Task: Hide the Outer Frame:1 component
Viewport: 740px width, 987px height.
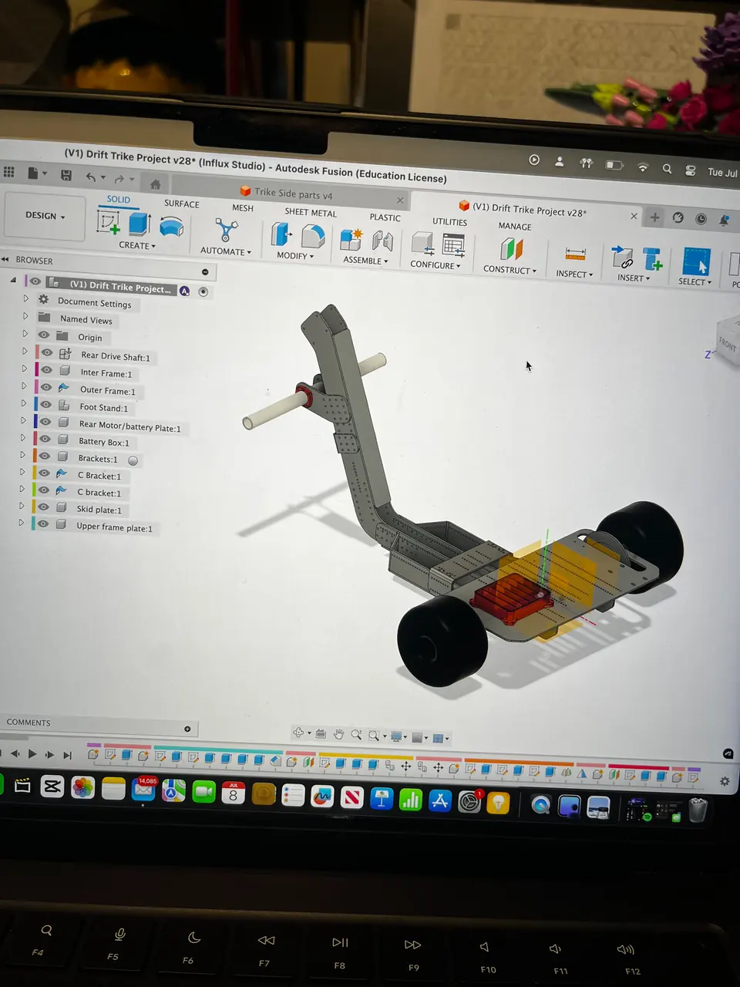Action: pyautogui.click(x=46, y=387)
